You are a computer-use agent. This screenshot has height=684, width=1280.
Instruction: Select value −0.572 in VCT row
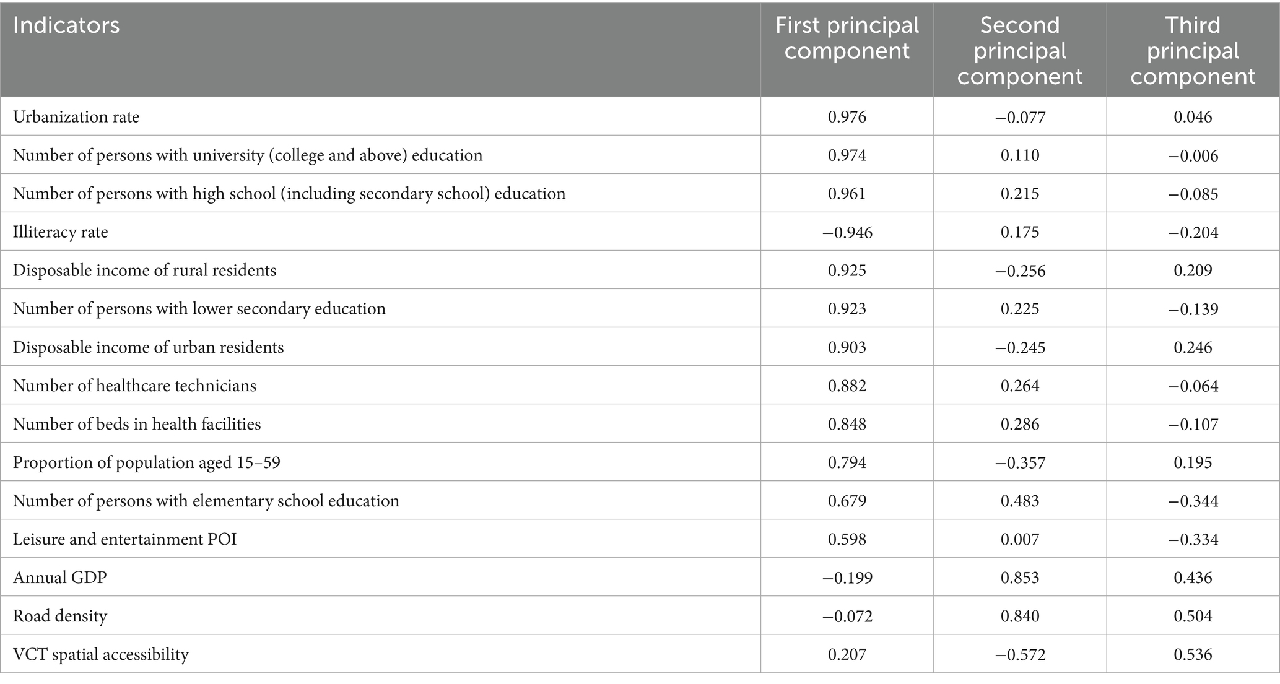pyautogui.click(x=1020, y=654)
